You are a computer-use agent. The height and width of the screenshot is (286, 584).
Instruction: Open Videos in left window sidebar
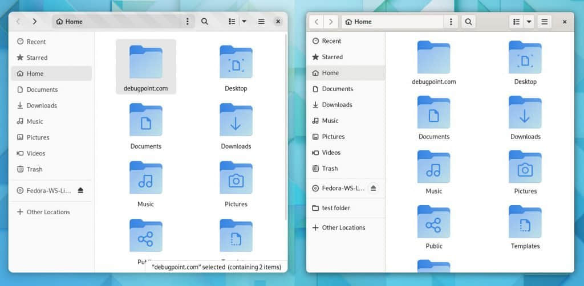click(x=51, y=153)
